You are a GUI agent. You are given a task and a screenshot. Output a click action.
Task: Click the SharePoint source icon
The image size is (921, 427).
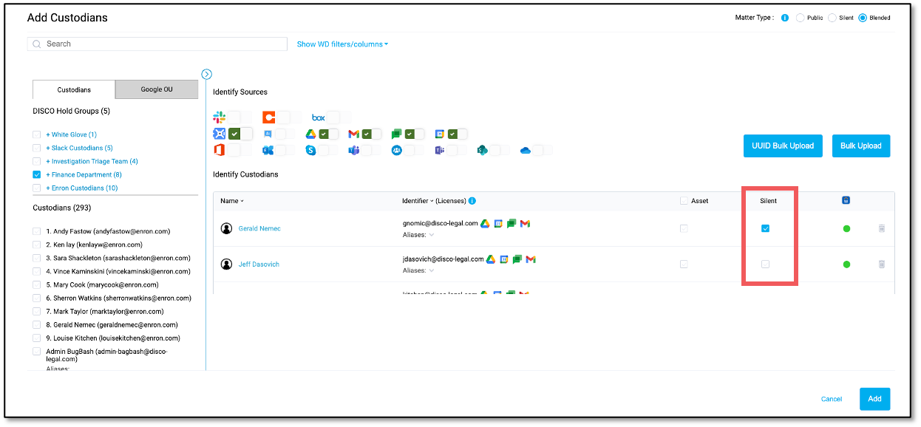483,150
